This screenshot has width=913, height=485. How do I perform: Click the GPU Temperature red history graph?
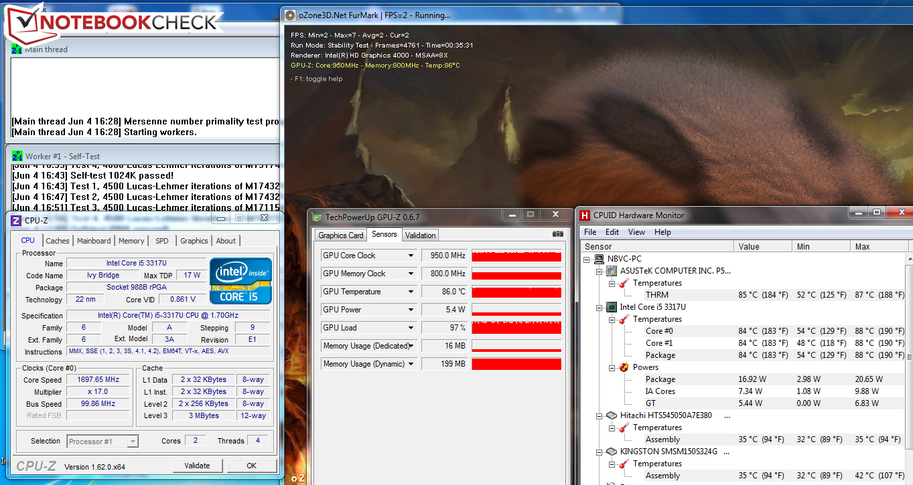pyautogui.click(x=516, y=292)
